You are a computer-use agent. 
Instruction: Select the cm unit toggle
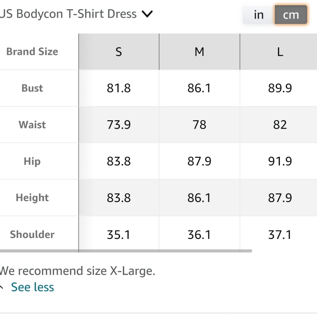pos(291,15)
